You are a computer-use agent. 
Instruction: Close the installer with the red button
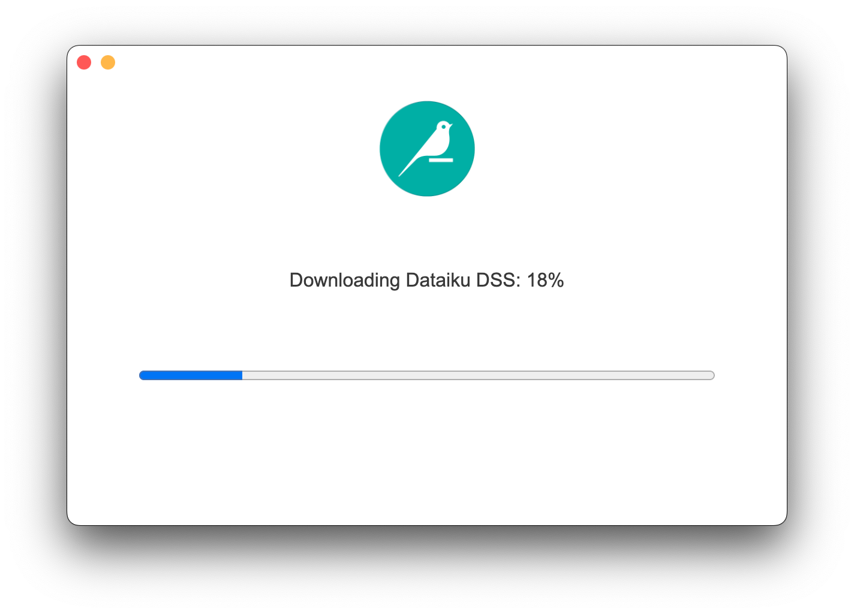tap(84, 62)
